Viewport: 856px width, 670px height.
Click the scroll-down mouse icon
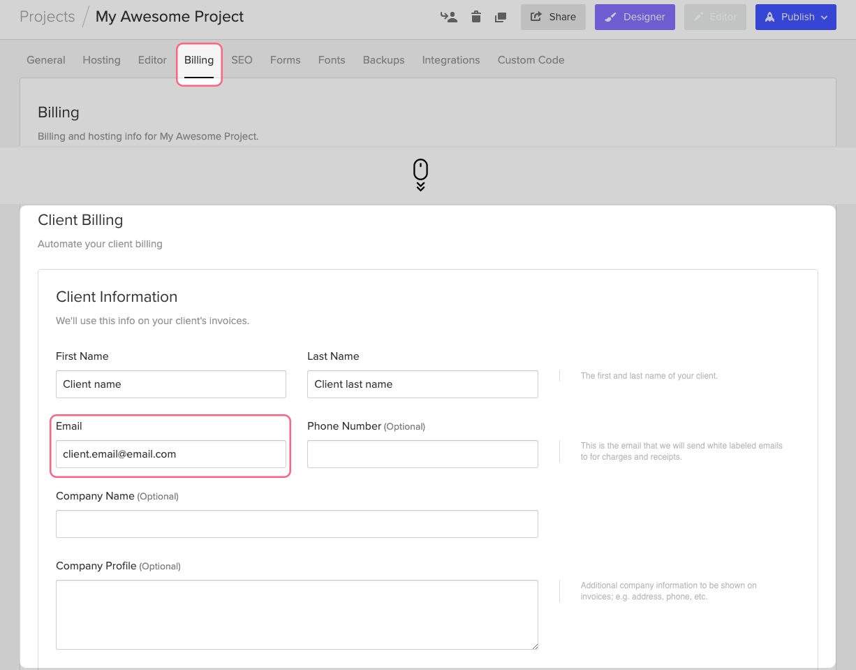click(x=420, y=175)
